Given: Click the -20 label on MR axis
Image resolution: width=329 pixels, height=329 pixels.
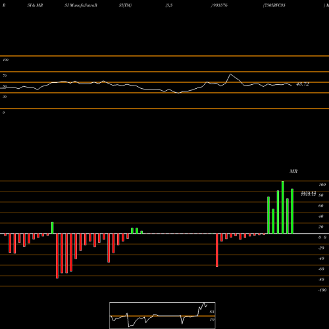Looking at the screenshot, I should (321, 248).
